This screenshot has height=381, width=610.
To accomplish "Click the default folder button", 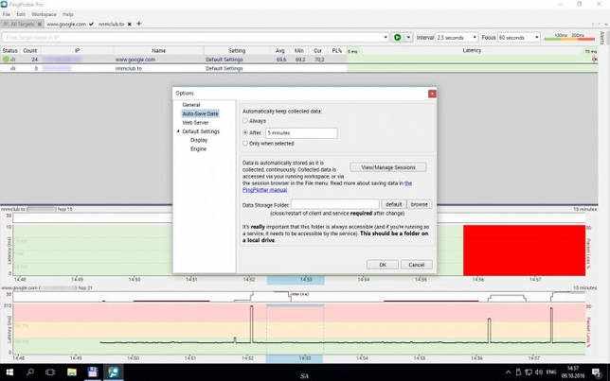I will point(393,204).
